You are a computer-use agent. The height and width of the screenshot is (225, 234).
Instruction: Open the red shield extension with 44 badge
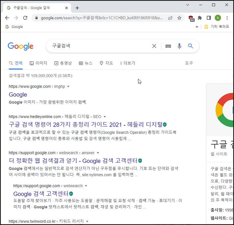[191, 18]
